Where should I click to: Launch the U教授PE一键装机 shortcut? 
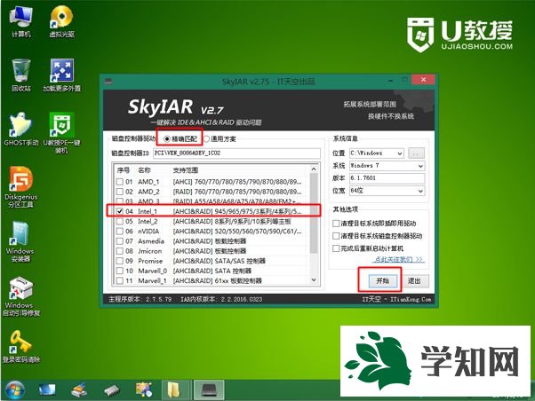61,133
